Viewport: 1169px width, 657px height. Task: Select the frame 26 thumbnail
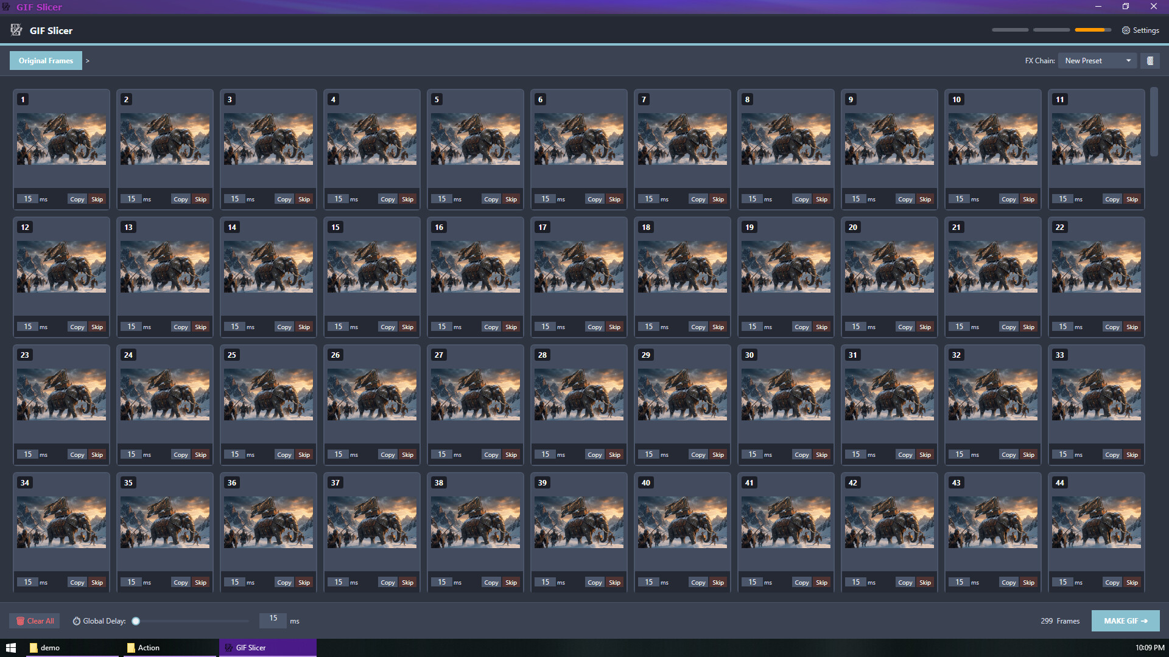(x=372, y=395)
